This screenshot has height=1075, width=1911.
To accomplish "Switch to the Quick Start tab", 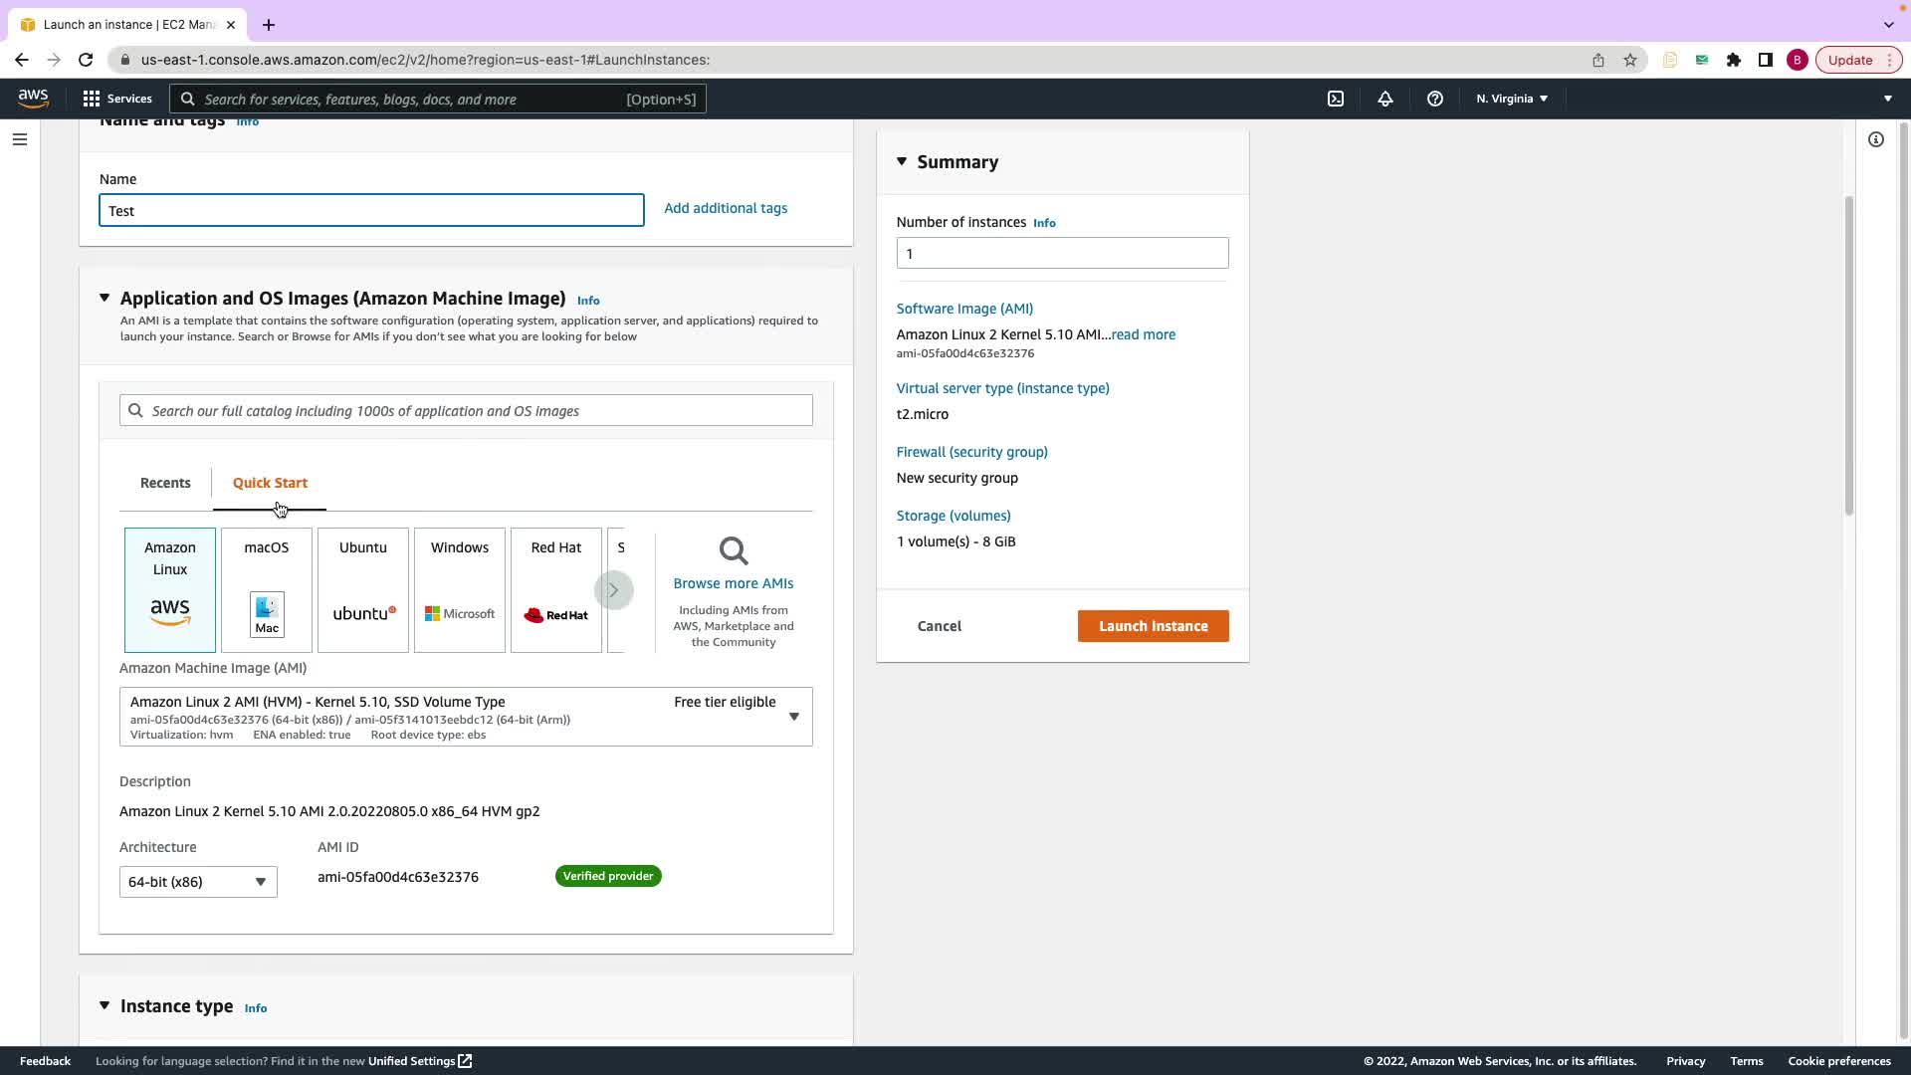I will pos(270,483).
